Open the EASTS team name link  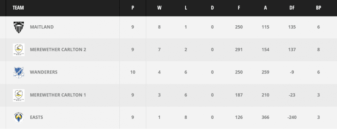(x=36, y=117)
